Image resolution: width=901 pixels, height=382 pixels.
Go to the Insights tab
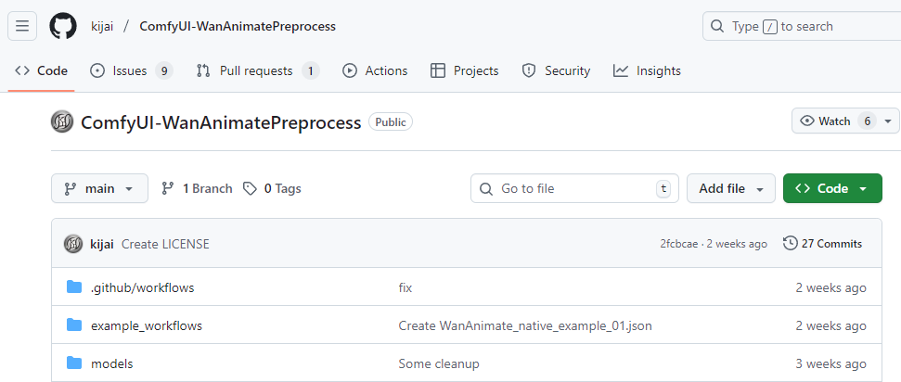pyautogui.click(x=647, y=70)
